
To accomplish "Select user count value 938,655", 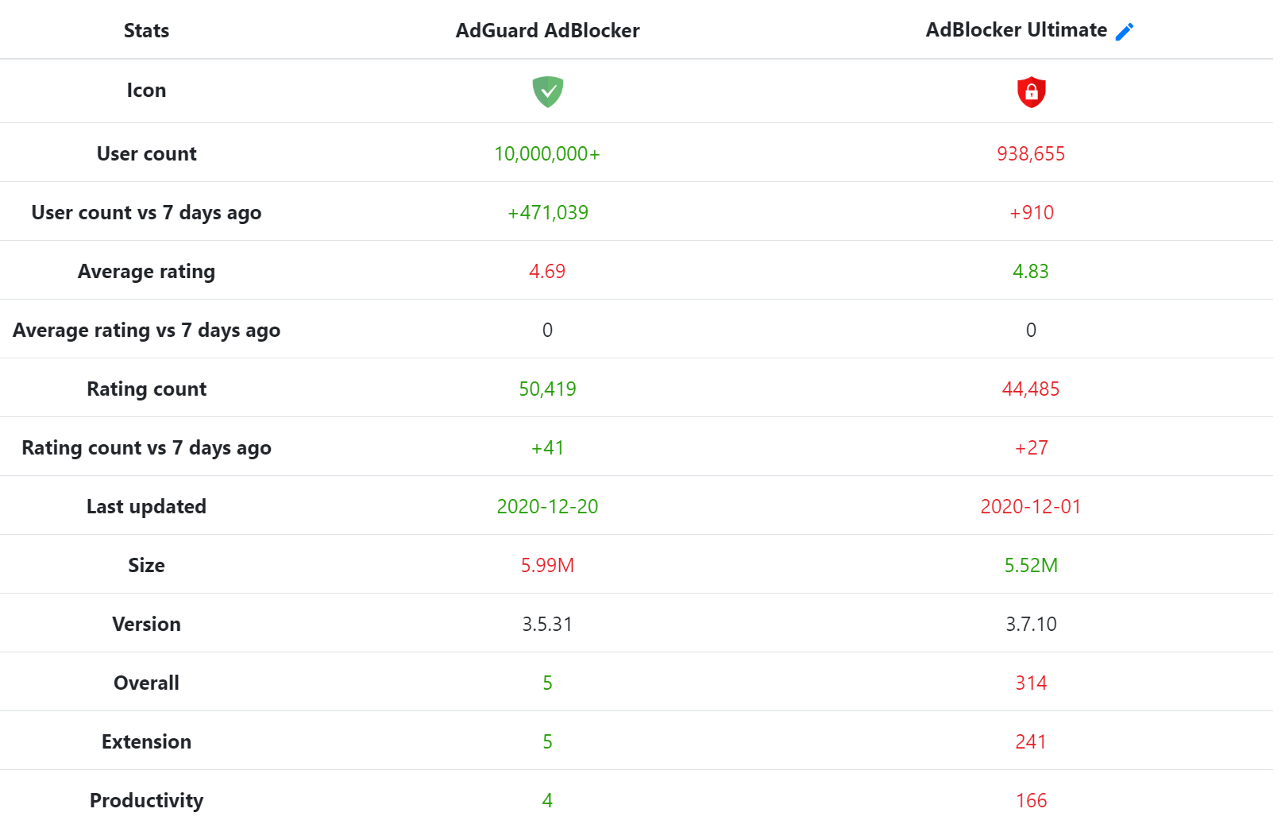I will 1031,154.
